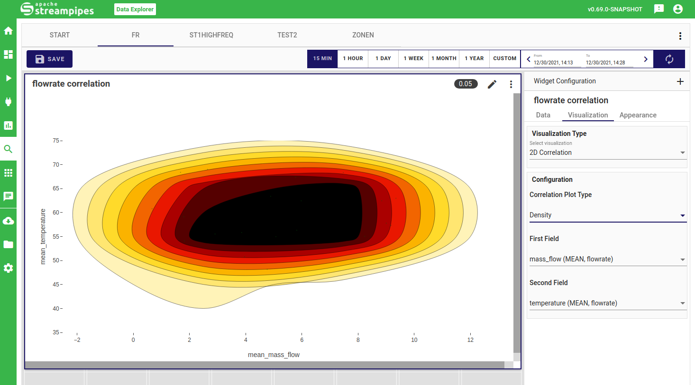Select the 1 HOUR time range
Screen dimensions: 695x385
(x=353, y=59)
